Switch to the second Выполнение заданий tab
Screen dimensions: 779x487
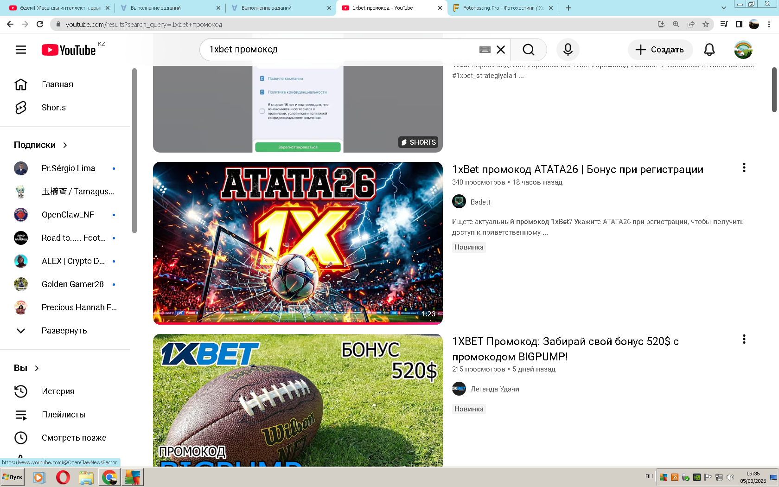coord(170,8)
